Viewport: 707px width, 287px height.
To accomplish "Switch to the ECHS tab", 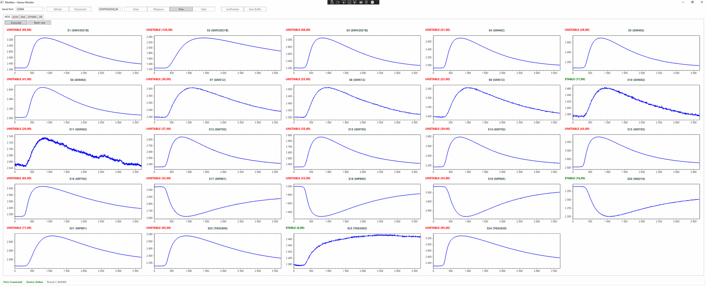I will click(x=15, y=17).
